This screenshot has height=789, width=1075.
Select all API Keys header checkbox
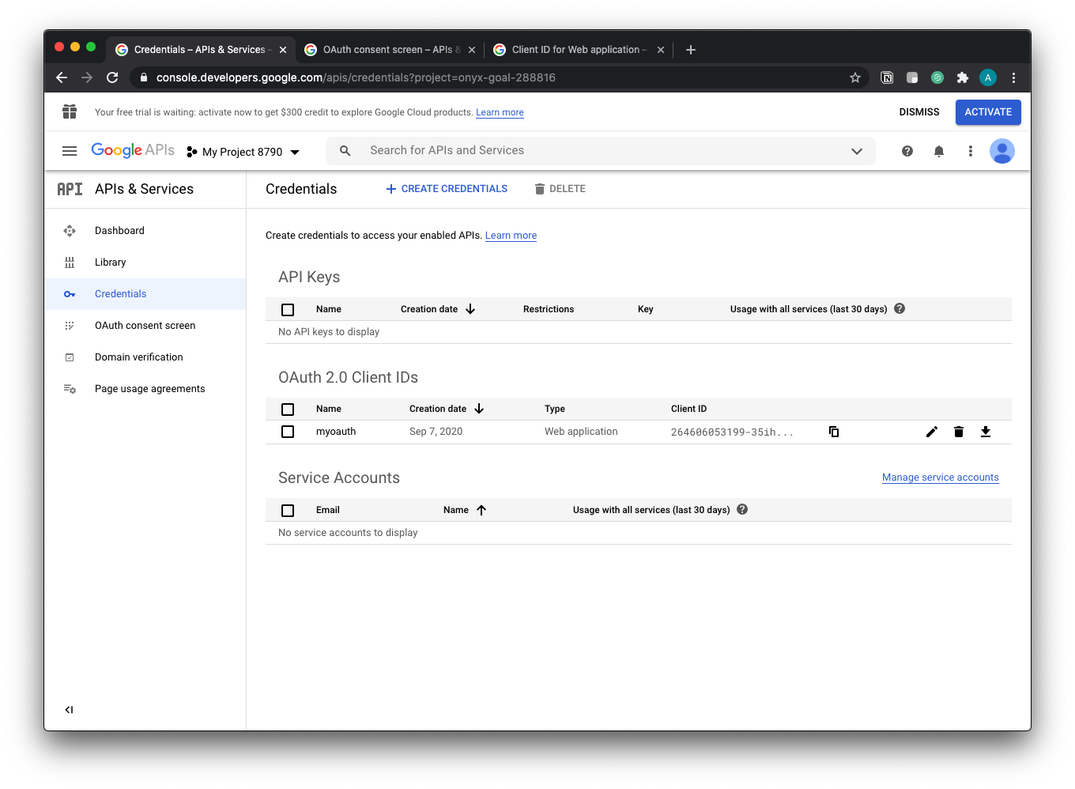point(288,310)
